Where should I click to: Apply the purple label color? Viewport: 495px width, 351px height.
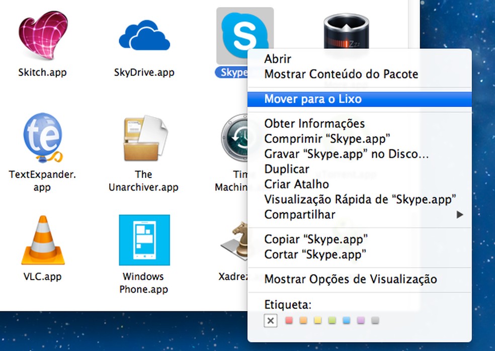(361, 320)
